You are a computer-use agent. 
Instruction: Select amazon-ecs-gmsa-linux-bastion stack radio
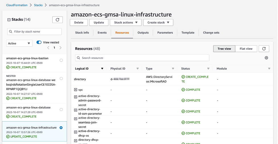(61, 60)
